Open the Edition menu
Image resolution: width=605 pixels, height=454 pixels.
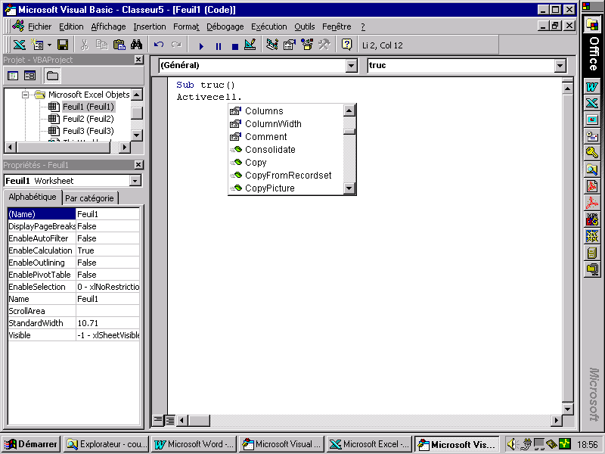click(71, 26)
